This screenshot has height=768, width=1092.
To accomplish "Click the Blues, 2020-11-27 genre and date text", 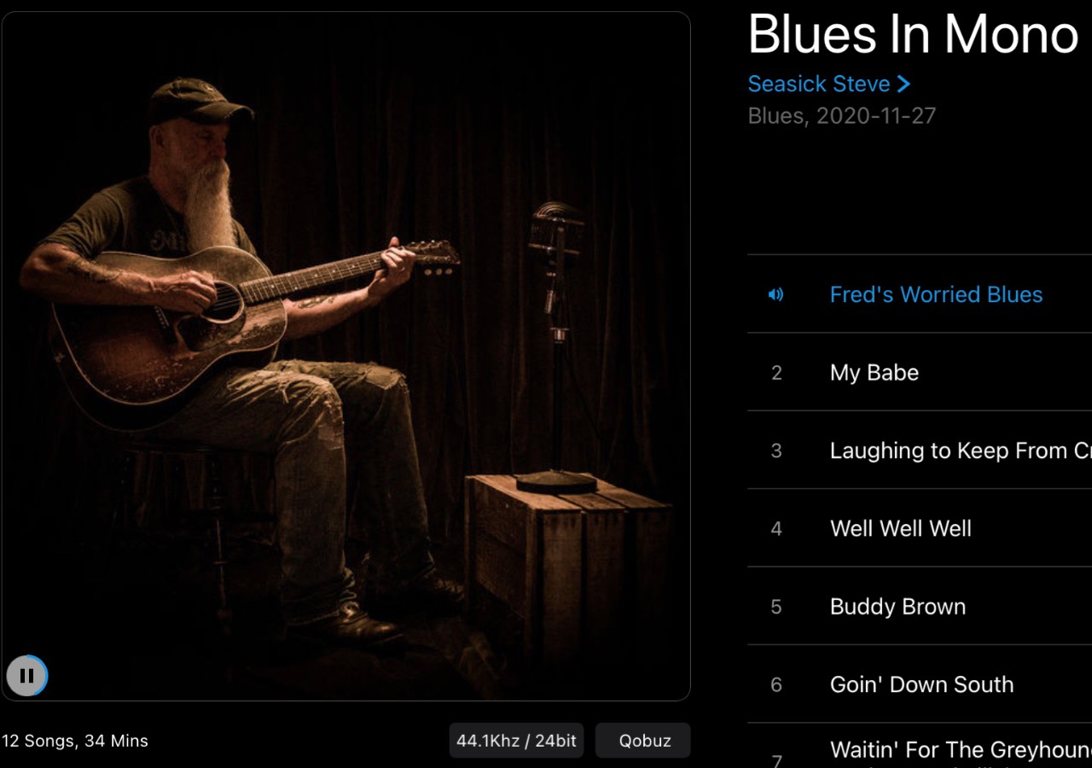I will 842,116.
